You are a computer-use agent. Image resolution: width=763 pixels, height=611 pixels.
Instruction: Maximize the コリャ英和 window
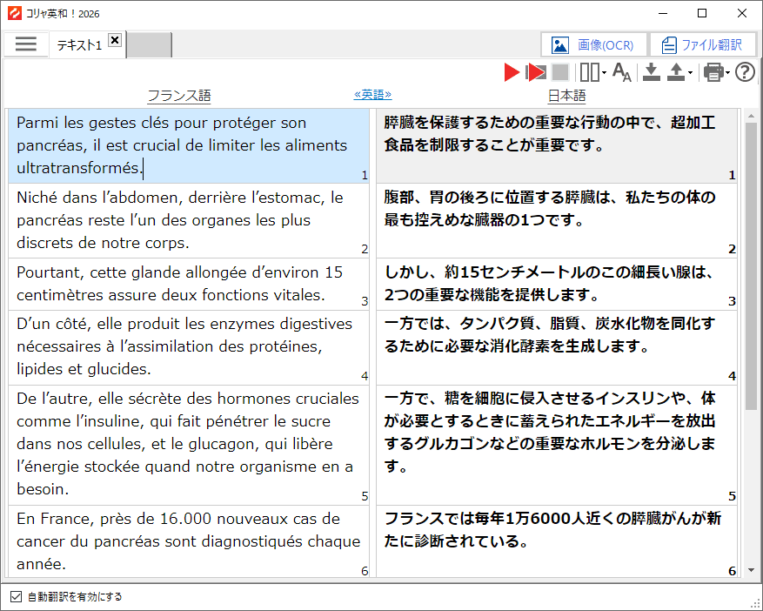pyautogui.click(x=702, y=14)
